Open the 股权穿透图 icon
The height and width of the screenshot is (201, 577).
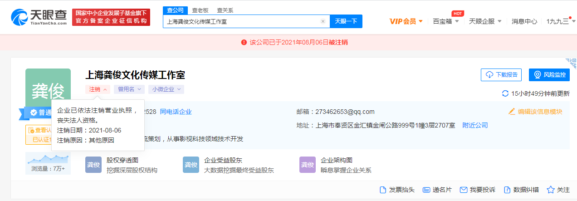tap(93, 165)
